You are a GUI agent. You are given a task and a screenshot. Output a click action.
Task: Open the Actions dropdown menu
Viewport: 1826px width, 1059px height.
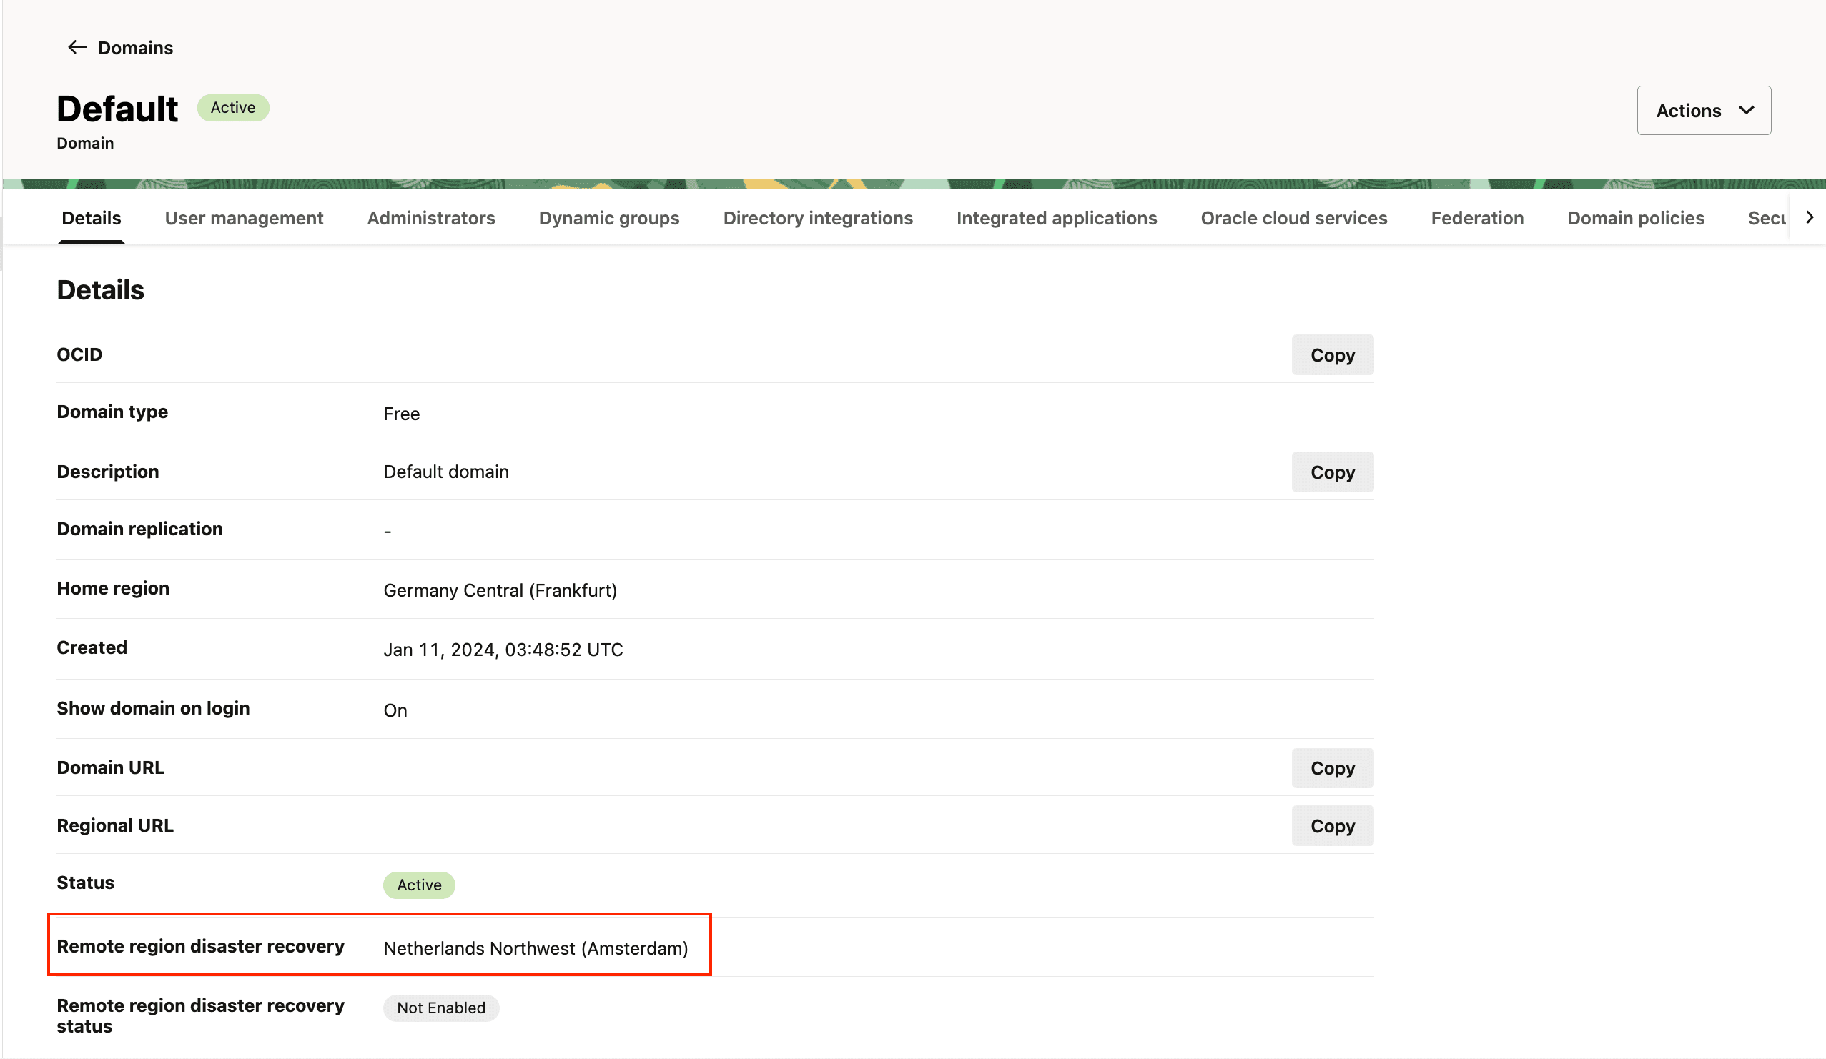coord(1703,111)
